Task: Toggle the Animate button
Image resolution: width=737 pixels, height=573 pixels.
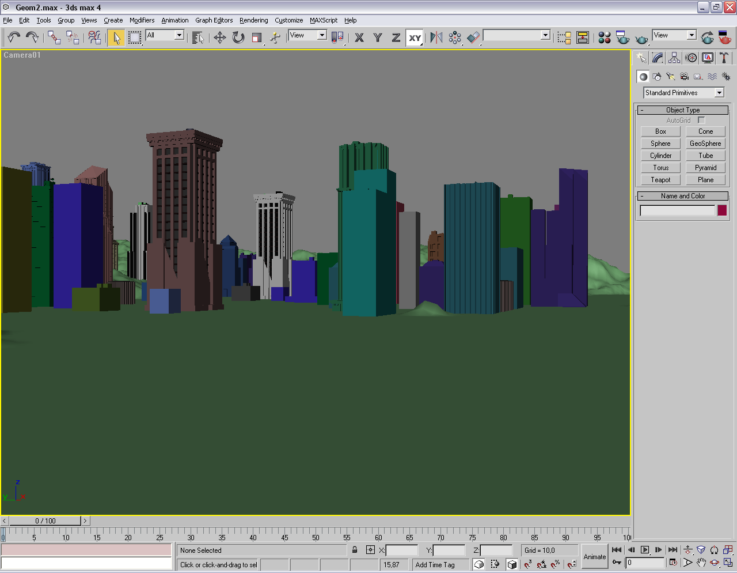Action: tap(594, 557)
